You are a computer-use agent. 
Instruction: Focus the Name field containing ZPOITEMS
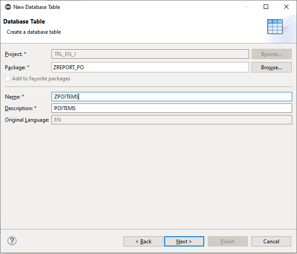pos(172,97)
